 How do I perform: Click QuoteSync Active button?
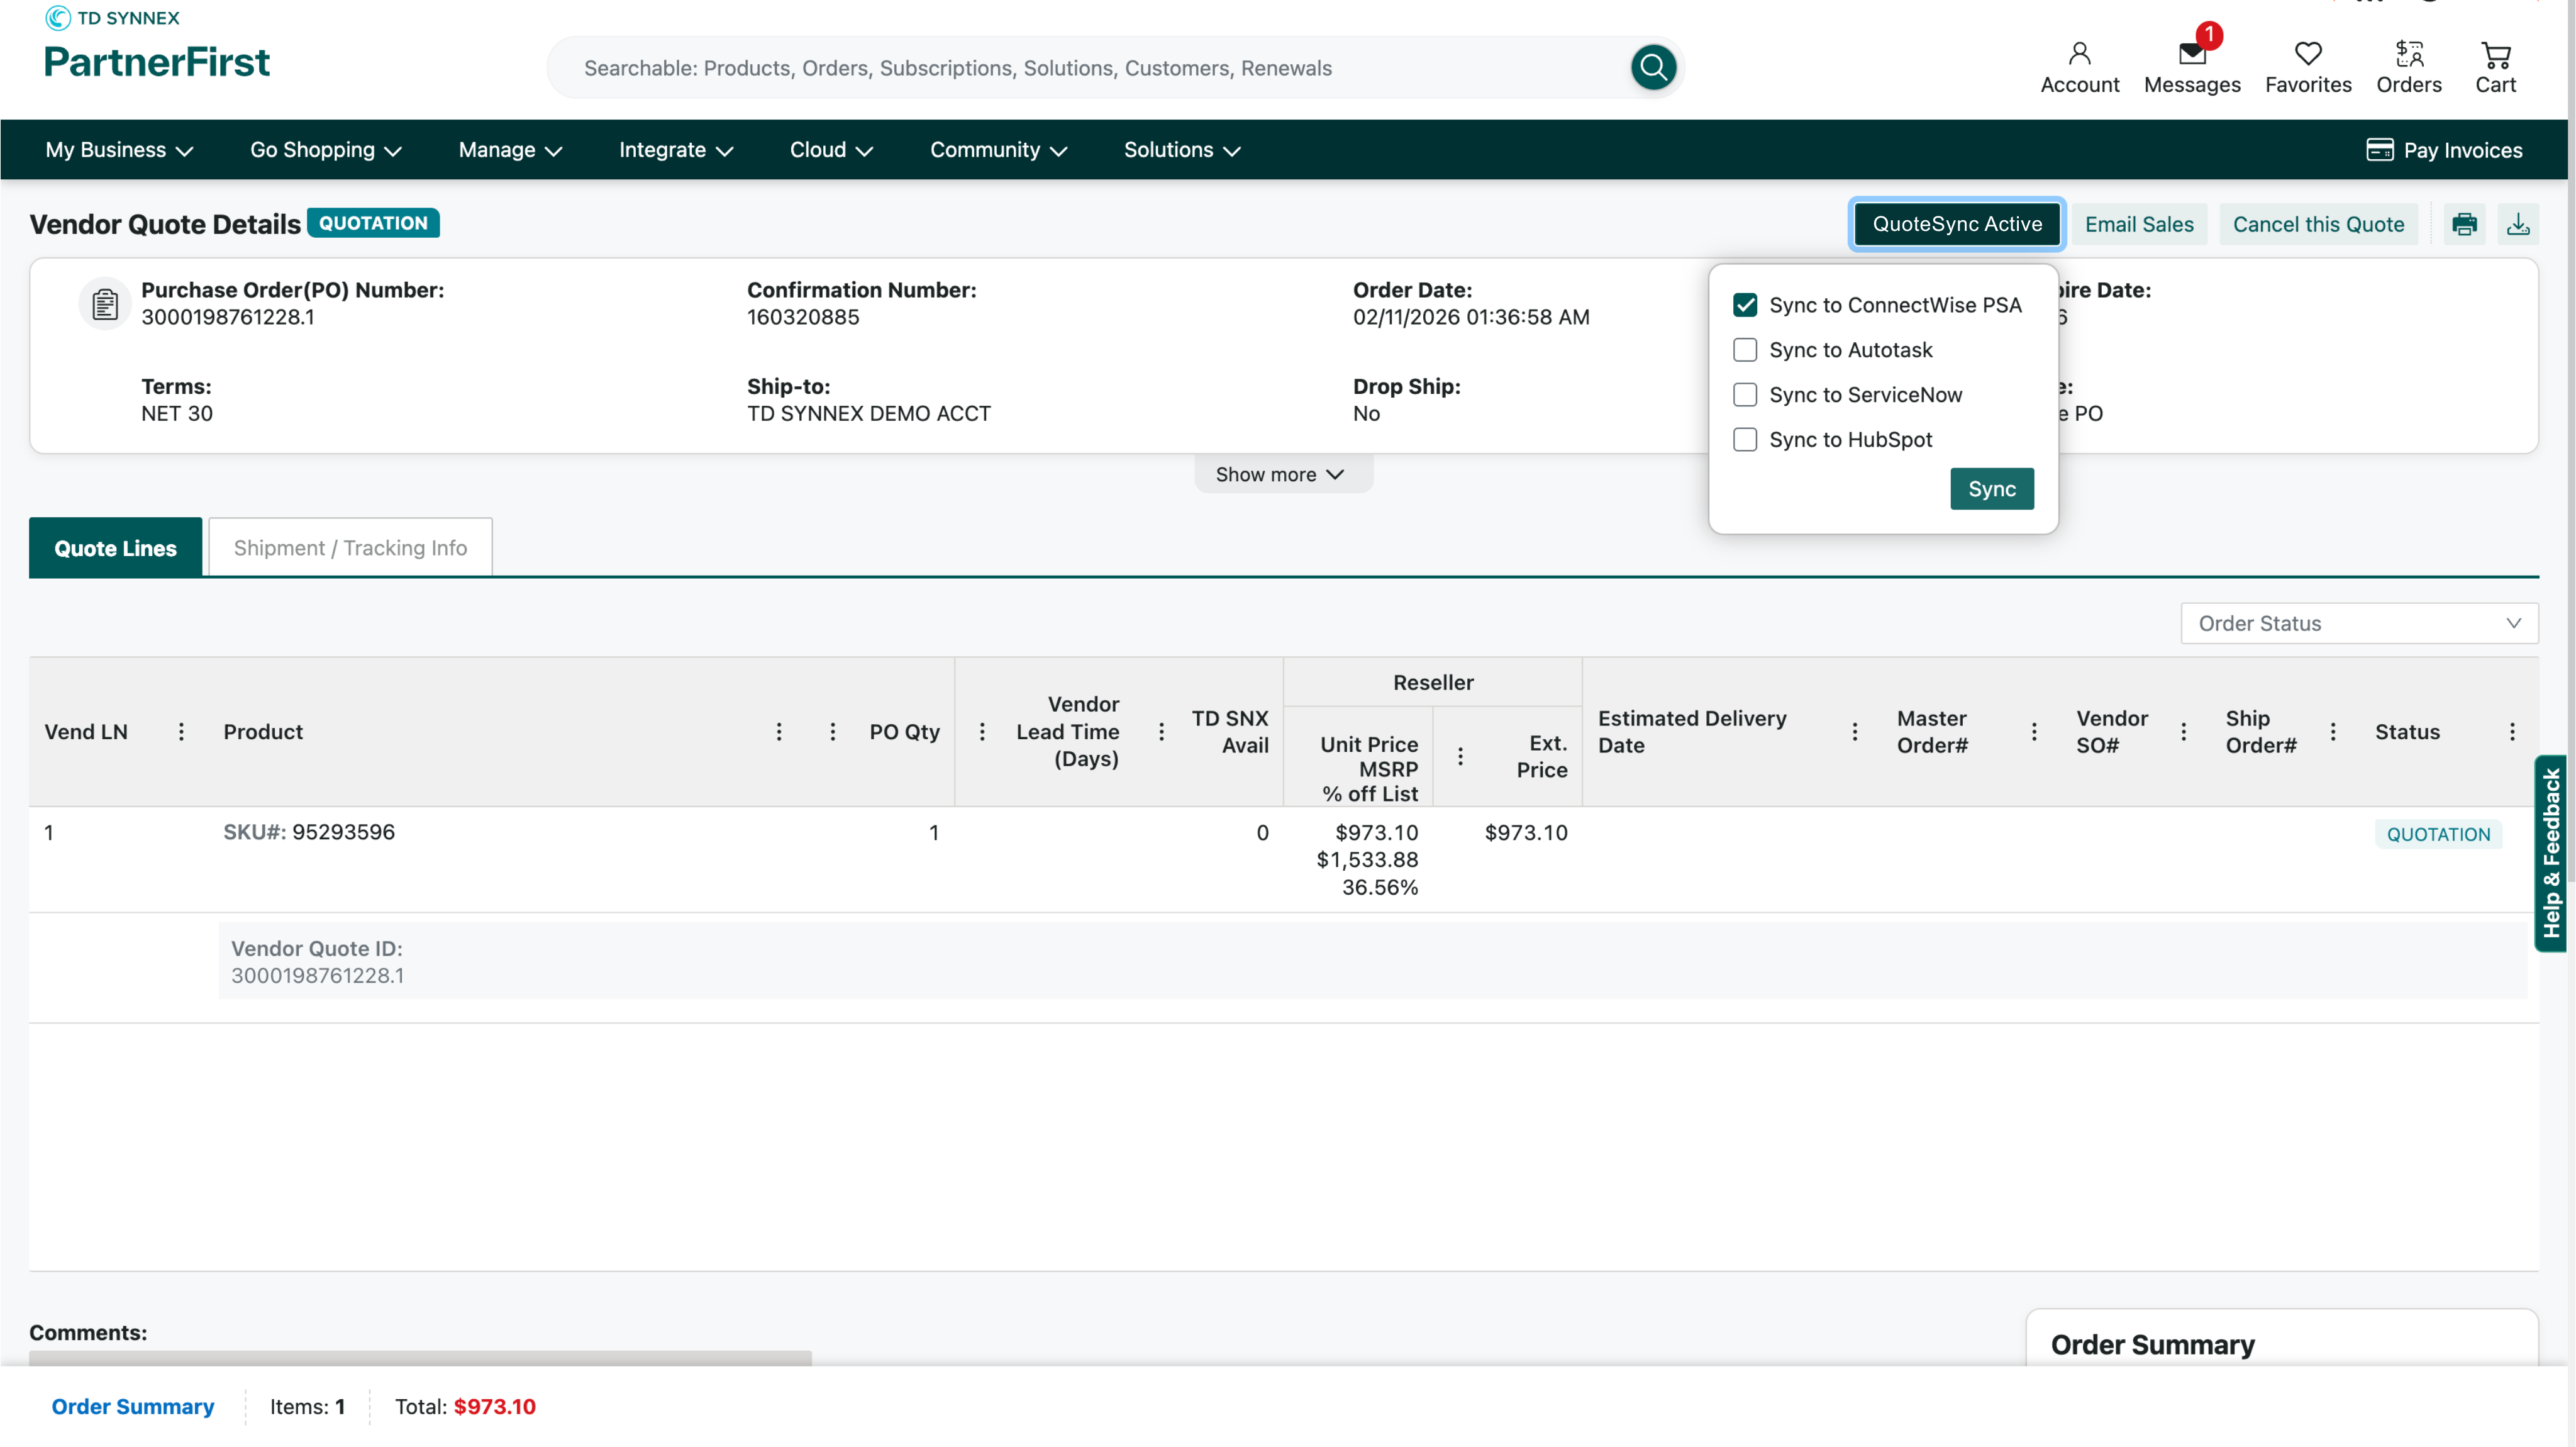click(1956, 224)
